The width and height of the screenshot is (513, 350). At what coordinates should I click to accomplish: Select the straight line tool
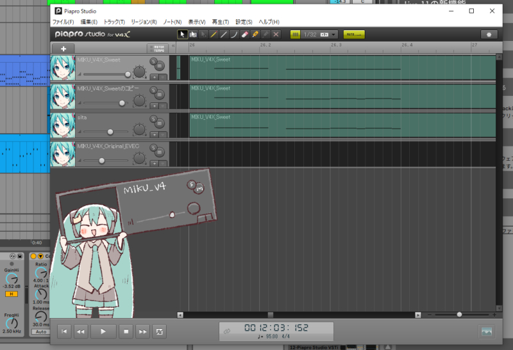point(224,35)
